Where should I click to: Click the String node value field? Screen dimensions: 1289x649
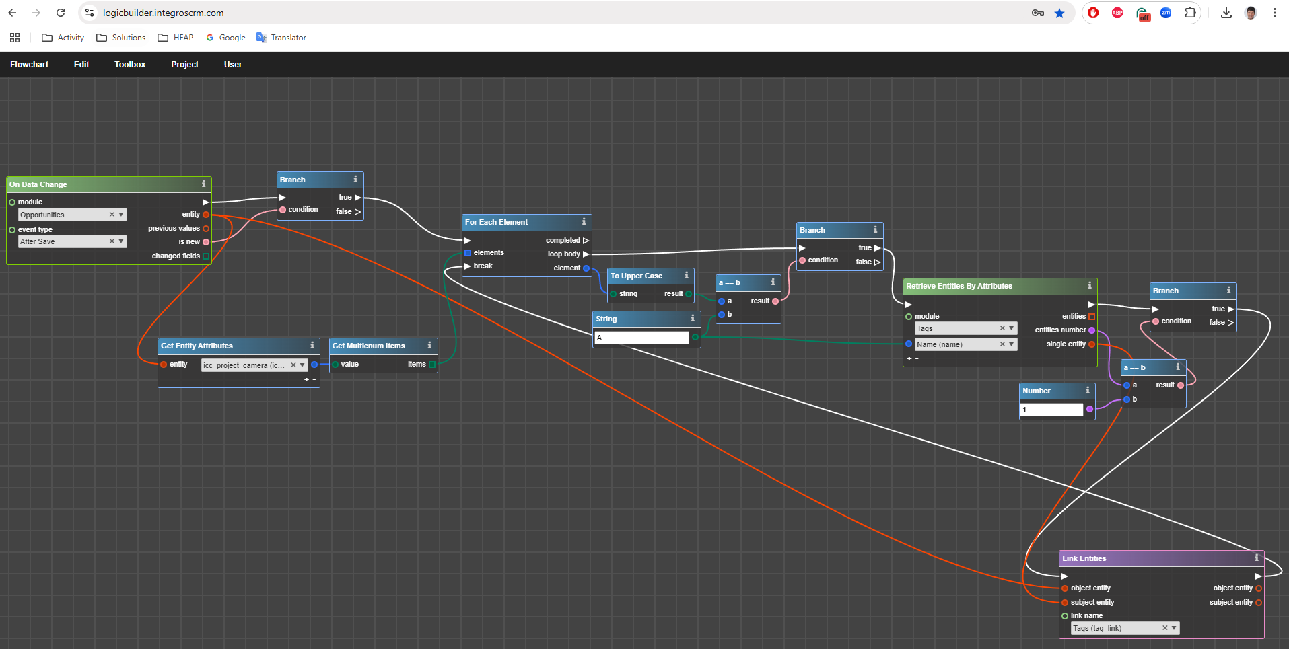pos(642,338)
